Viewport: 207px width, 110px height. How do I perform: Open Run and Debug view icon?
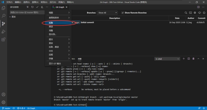point(3,32)
